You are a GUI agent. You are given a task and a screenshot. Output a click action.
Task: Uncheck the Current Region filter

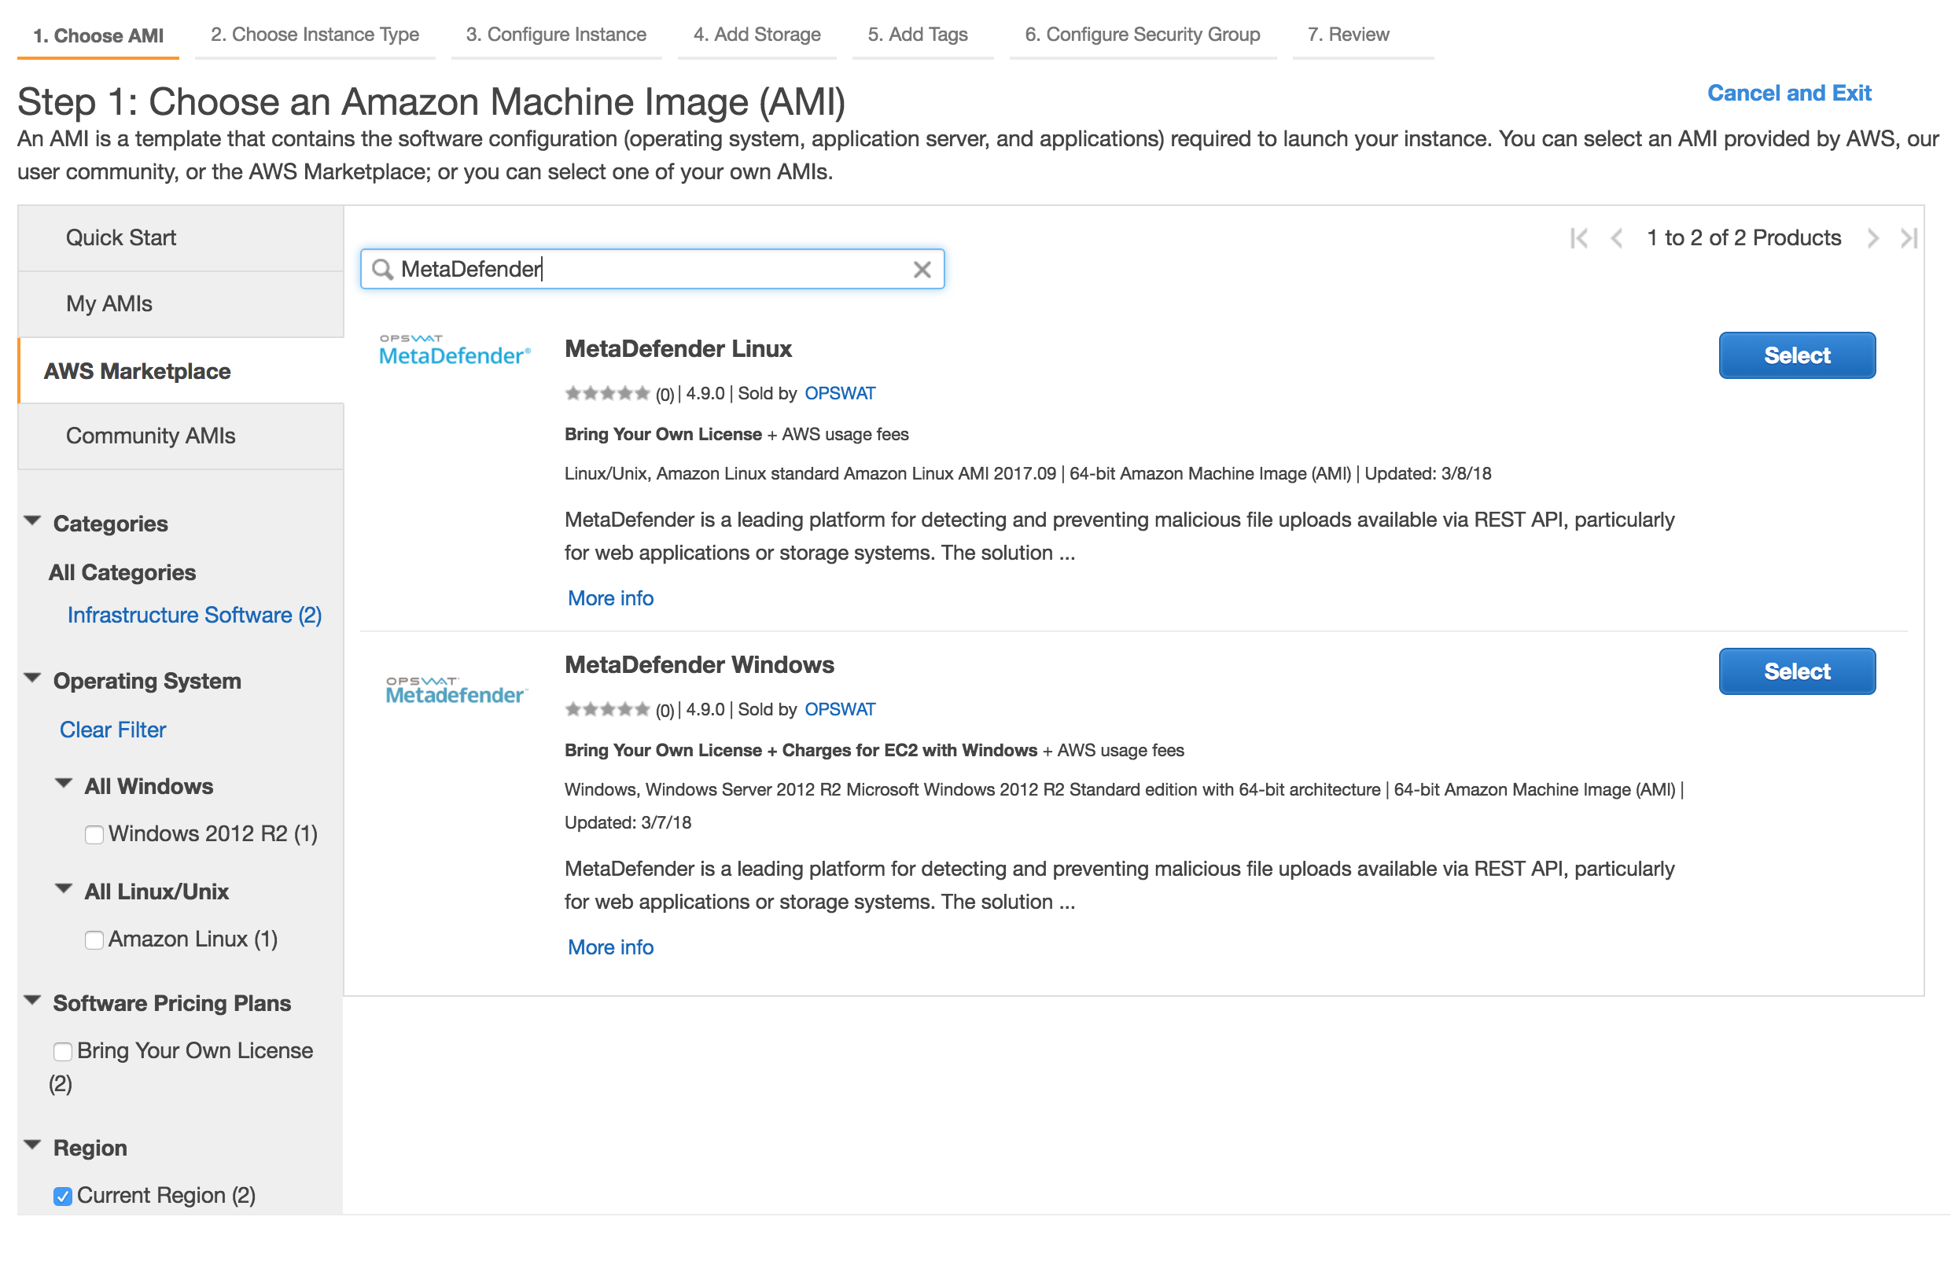(x=62, y=1197)
